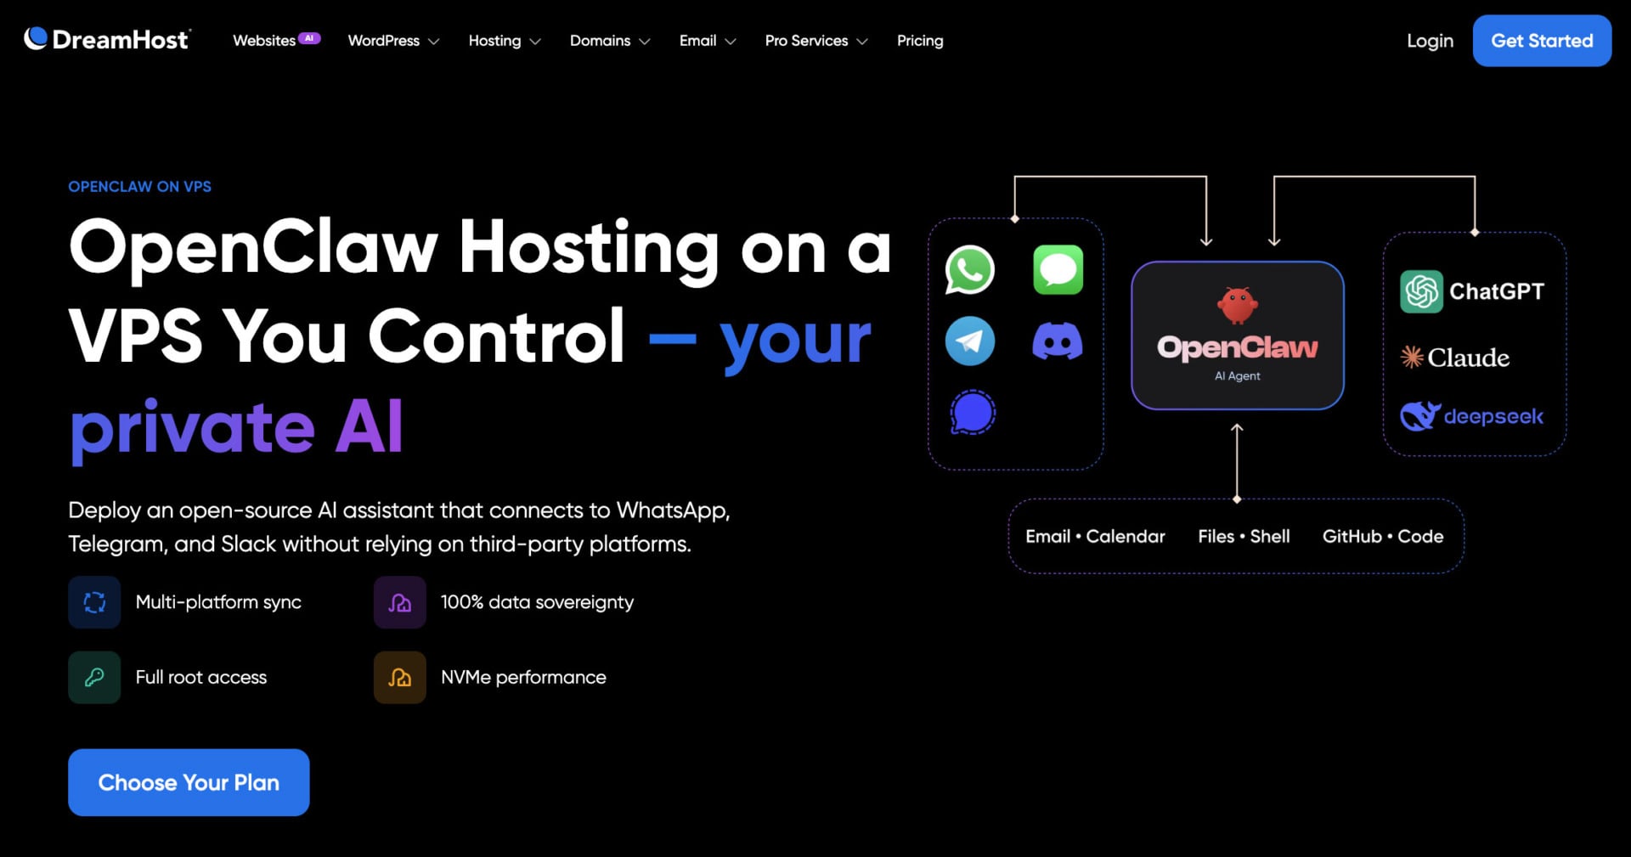Click the Login link
The width and height of the screenshot is (1631, 857).
(x=1430, y=41)
